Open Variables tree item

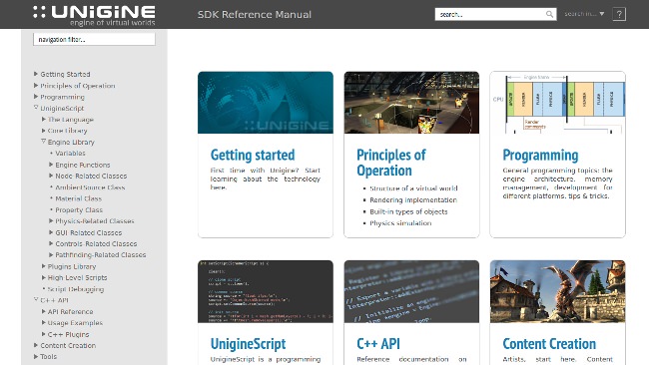(70, 153)
